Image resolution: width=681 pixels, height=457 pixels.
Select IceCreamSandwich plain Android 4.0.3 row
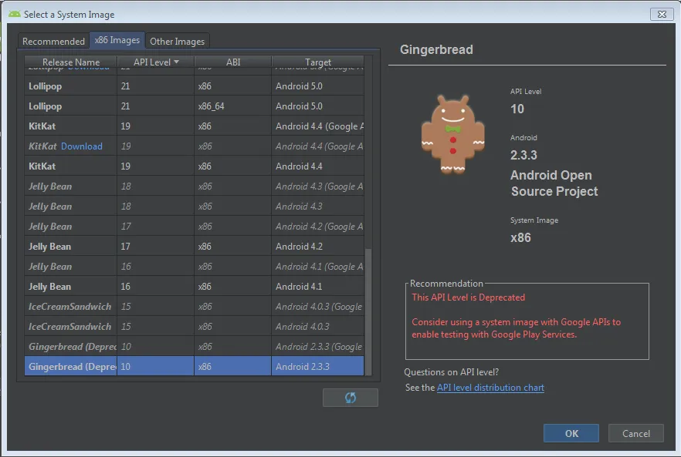194,327
